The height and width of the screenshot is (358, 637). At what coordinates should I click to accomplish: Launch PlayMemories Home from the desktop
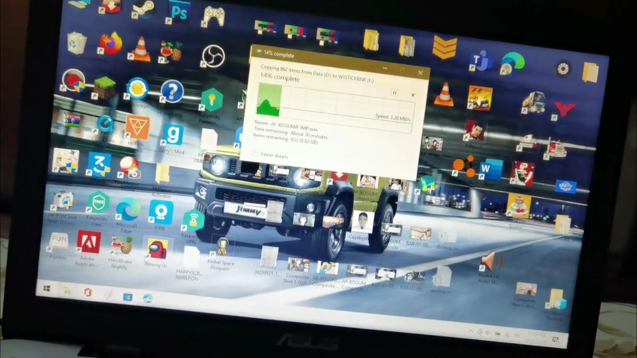click(x=129, y=168)
